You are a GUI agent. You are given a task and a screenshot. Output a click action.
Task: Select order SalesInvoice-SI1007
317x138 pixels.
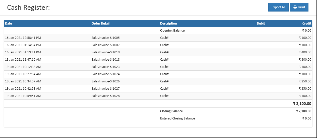pos(106,45)
